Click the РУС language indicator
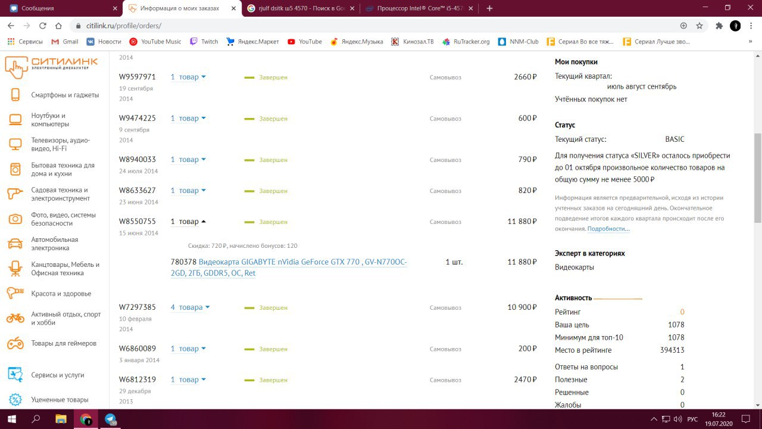Image resolution: width=762 pixels, height=429 pixels. click(692, 419)
